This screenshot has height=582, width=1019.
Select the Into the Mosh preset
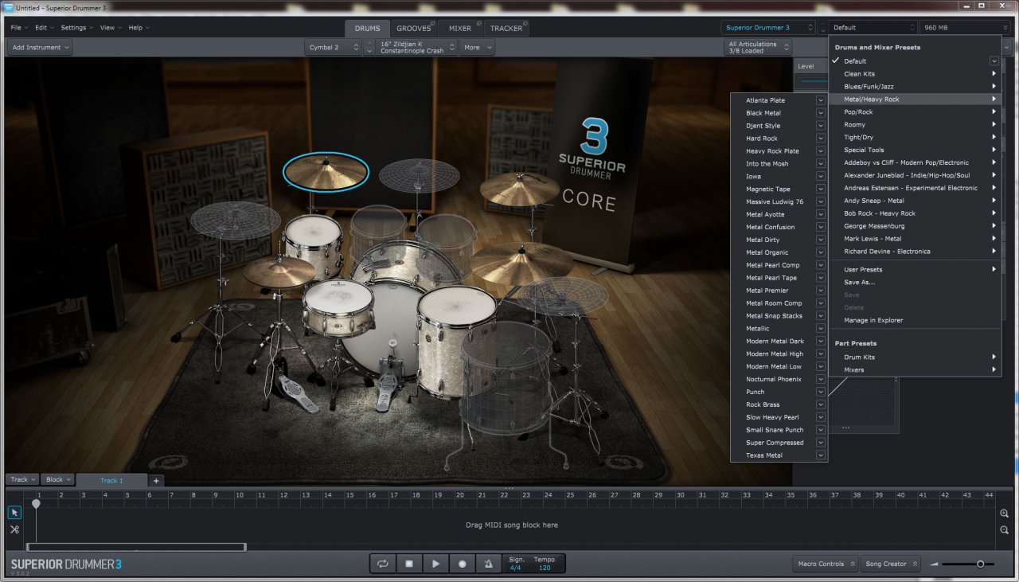[767, 164]
